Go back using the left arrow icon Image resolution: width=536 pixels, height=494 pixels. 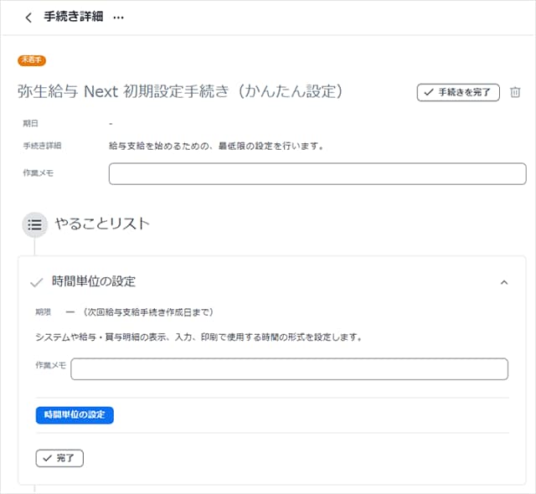pos(28,18)
